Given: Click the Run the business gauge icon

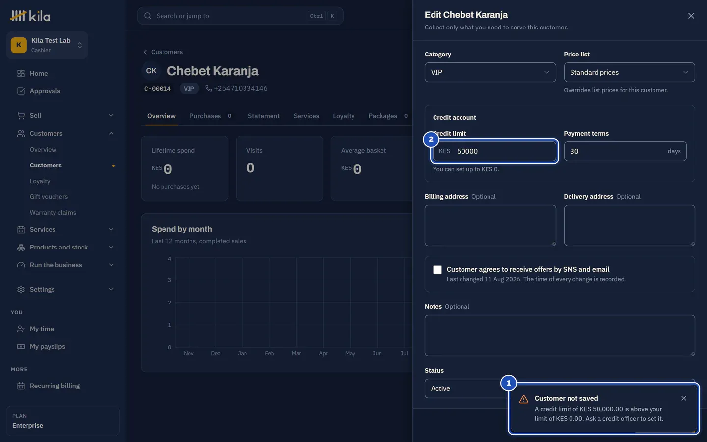Looking at the screenshot, I should (21, 265).
